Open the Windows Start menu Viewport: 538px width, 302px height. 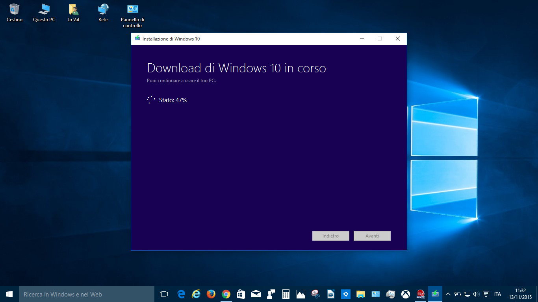tap(9, 294)
